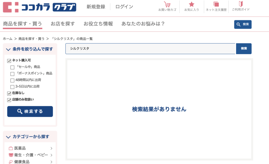This screenshot has height=164, width=269.
Task: Expand the 医薬品 category arrow
Action: [51, 148]
